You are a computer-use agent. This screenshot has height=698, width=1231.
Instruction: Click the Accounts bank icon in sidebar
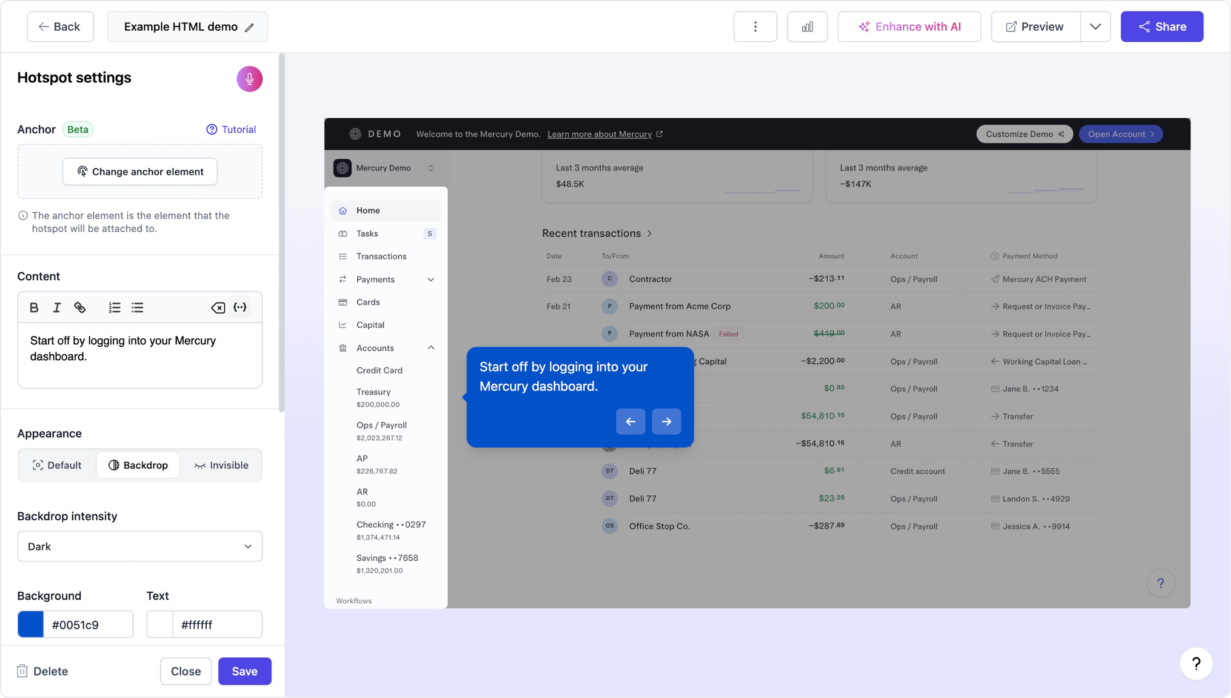pyautogui.click(x=343, y=348)
